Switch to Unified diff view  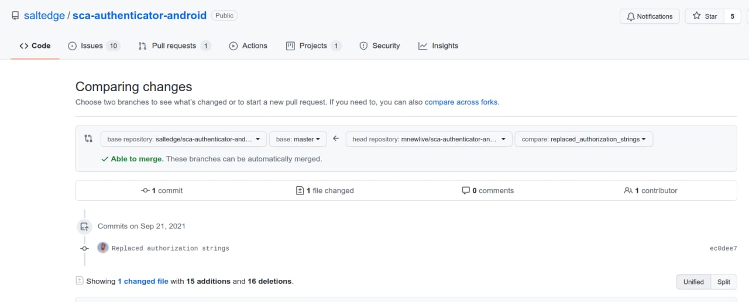[693, 282]
